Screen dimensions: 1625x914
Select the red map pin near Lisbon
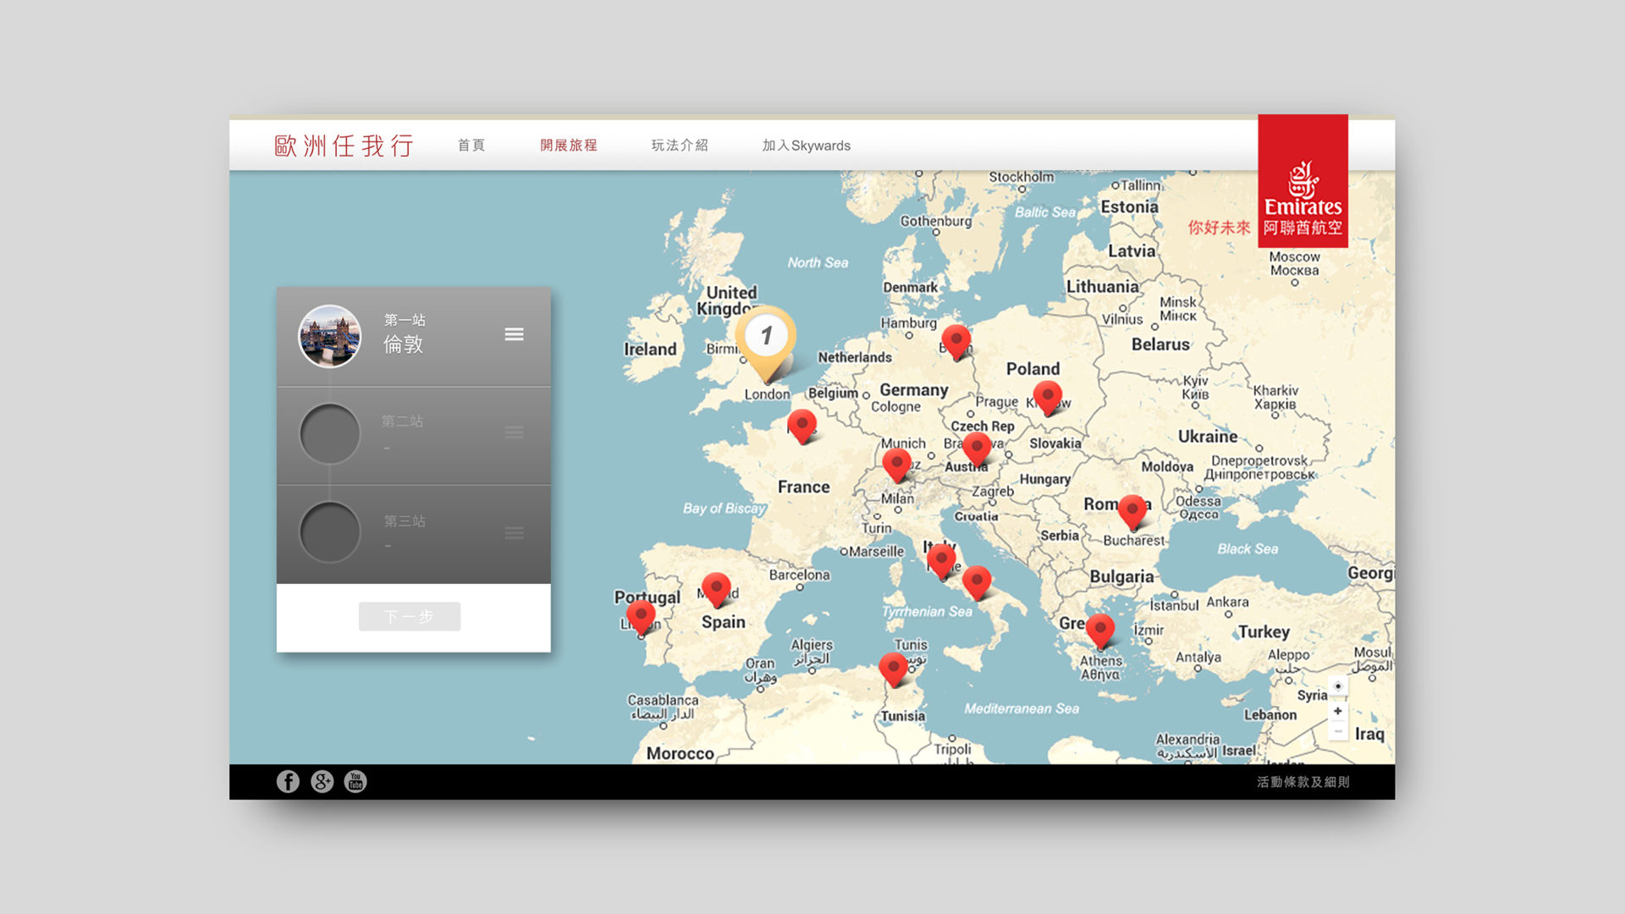click(x=641, y=616)
